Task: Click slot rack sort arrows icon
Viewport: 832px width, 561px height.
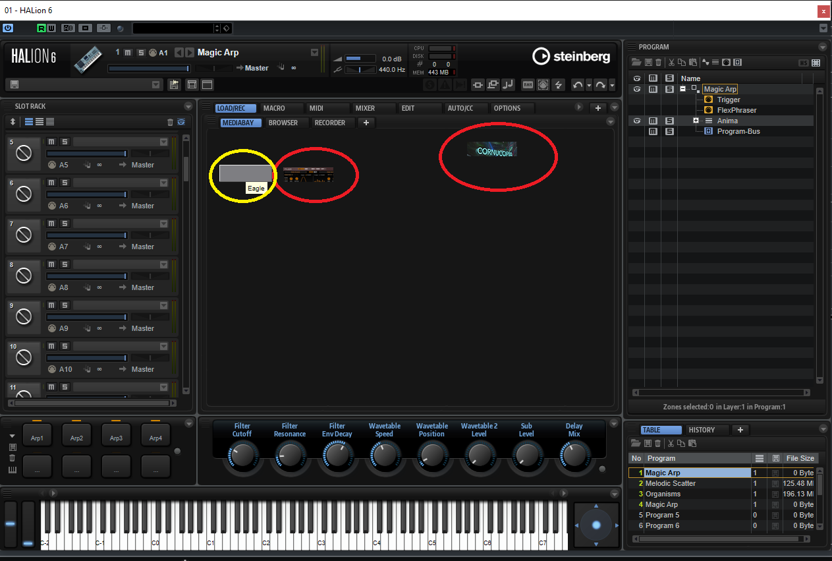Action: click(12, 122)
